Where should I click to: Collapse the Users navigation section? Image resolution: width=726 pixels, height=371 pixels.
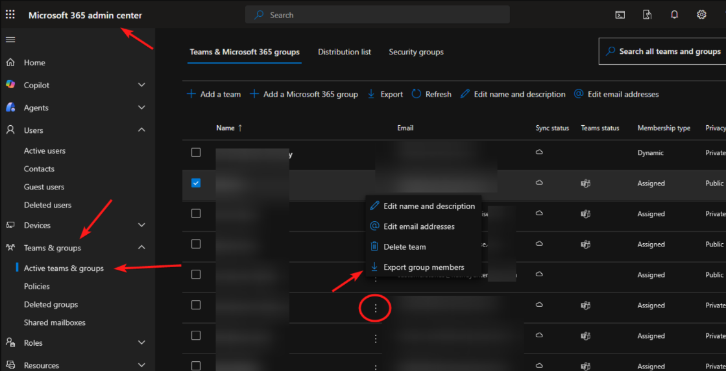coord(141,130)
